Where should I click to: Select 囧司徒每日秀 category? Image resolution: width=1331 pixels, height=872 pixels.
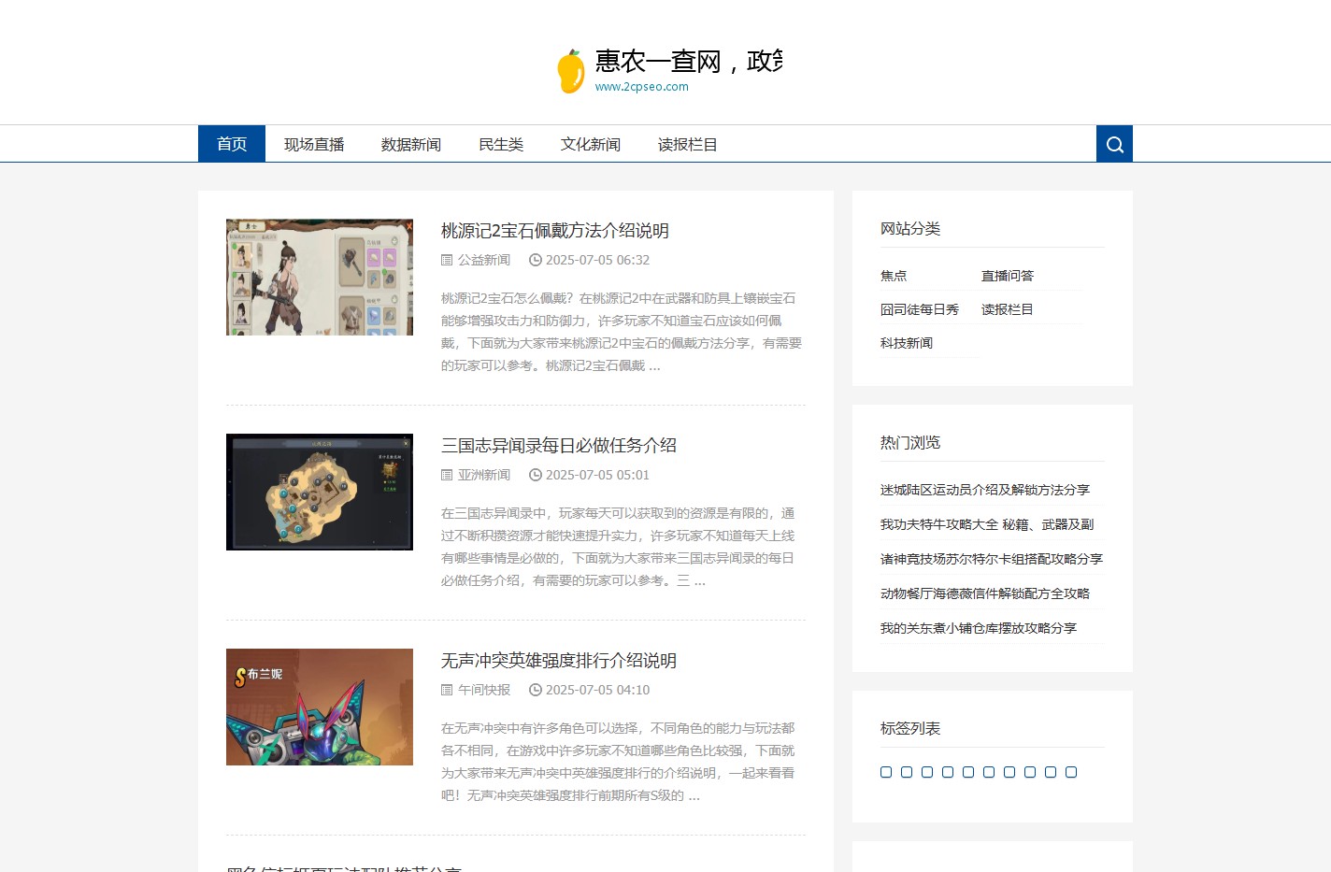(920, 309)
